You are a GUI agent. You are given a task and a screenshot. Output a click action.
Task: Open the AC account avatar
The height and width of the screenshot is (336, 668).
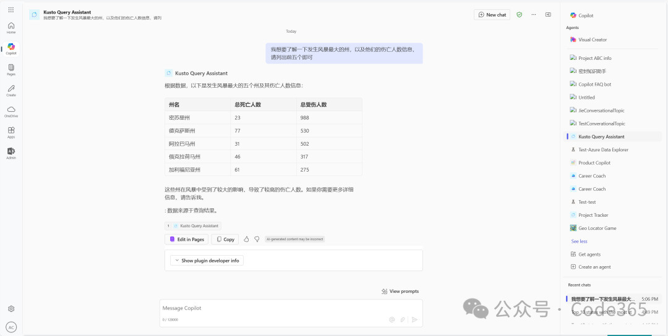pos(12,327)
